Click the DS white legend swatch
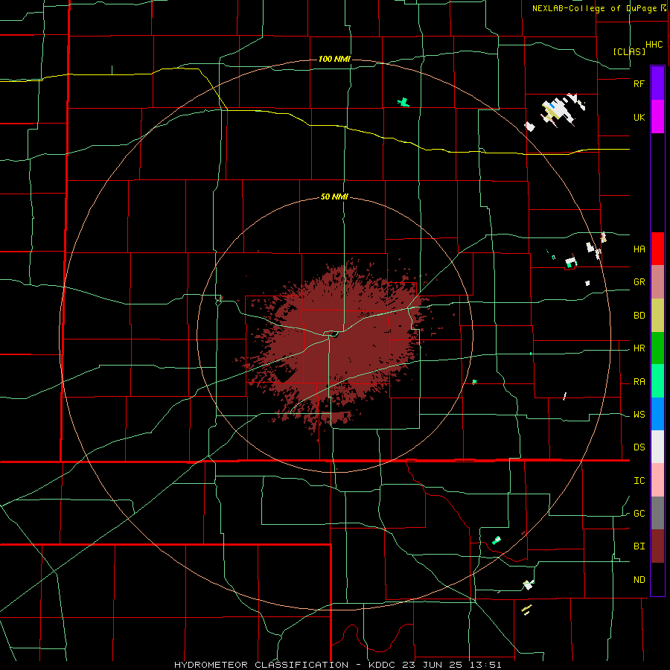The height and width of the screenshot is (670, 670). [x=657, y=447]
